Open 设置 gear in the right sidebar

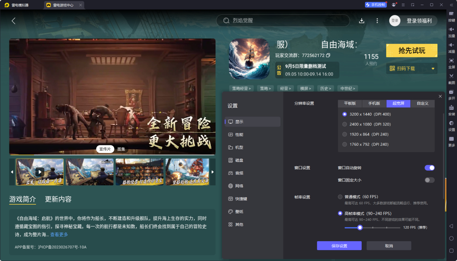(x=451, y=123)
